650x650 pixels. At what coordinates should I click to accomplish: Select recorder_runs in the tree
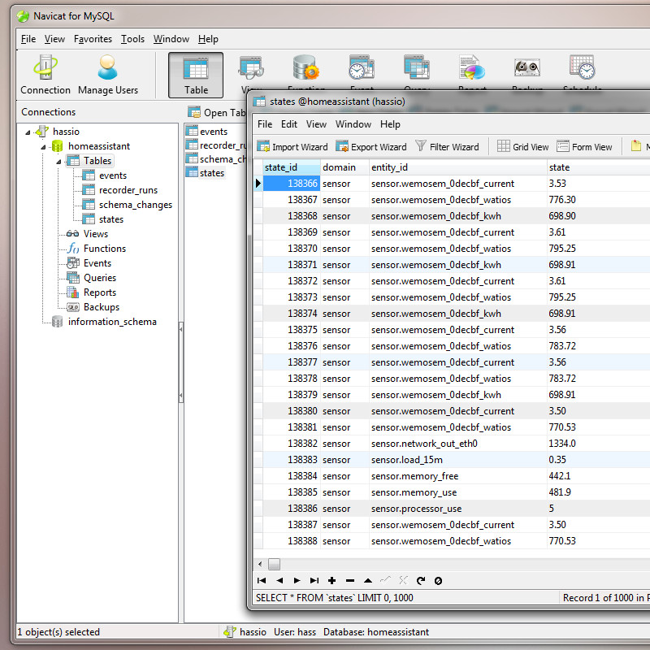pyautogui.click(x=128, y=190)
